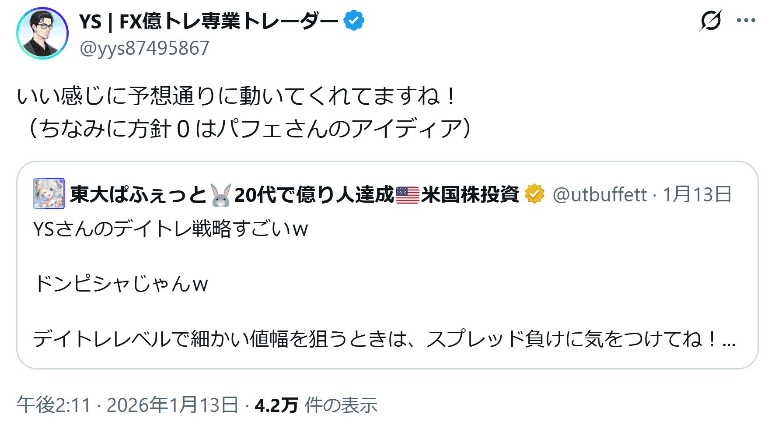Click YS's profile avatar picture

click(x=42, y=33)
